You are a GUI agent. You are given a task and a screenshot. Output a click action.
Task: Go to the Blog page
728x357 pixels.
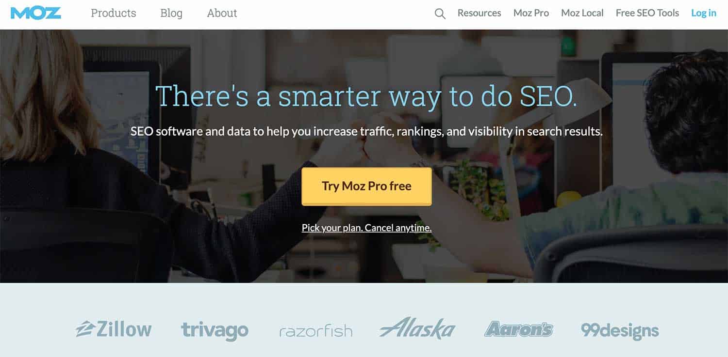point(171,13)
